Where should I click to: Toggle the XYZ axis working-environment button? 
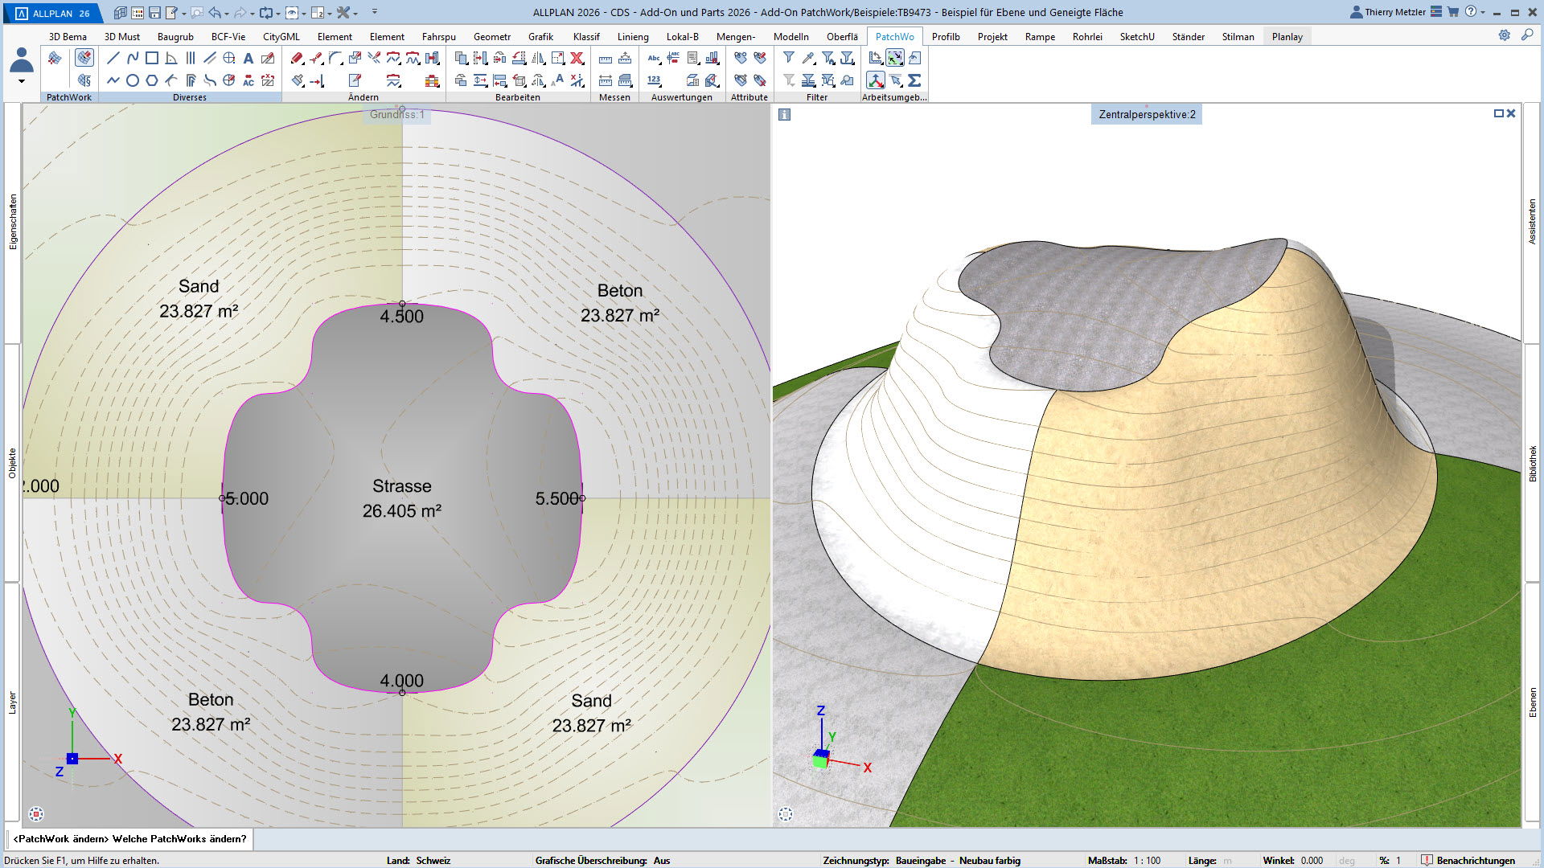[875, 80]
